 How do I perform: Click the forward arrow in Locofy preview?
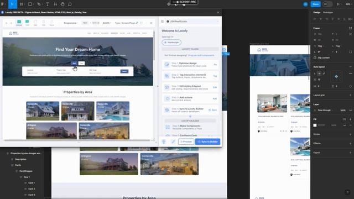pos(11,23)
